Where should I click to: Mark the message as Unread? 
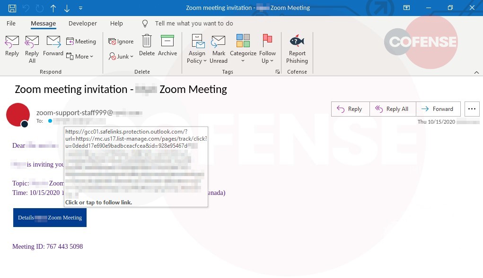[x=219, y=49]
